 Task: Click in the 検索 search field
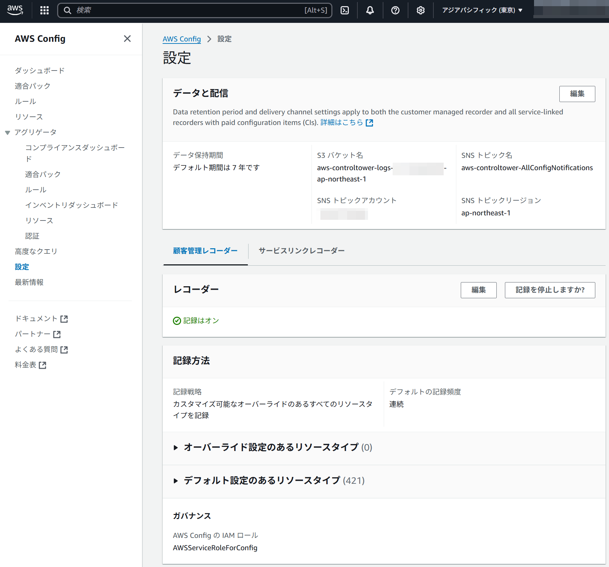pos(194,10)
